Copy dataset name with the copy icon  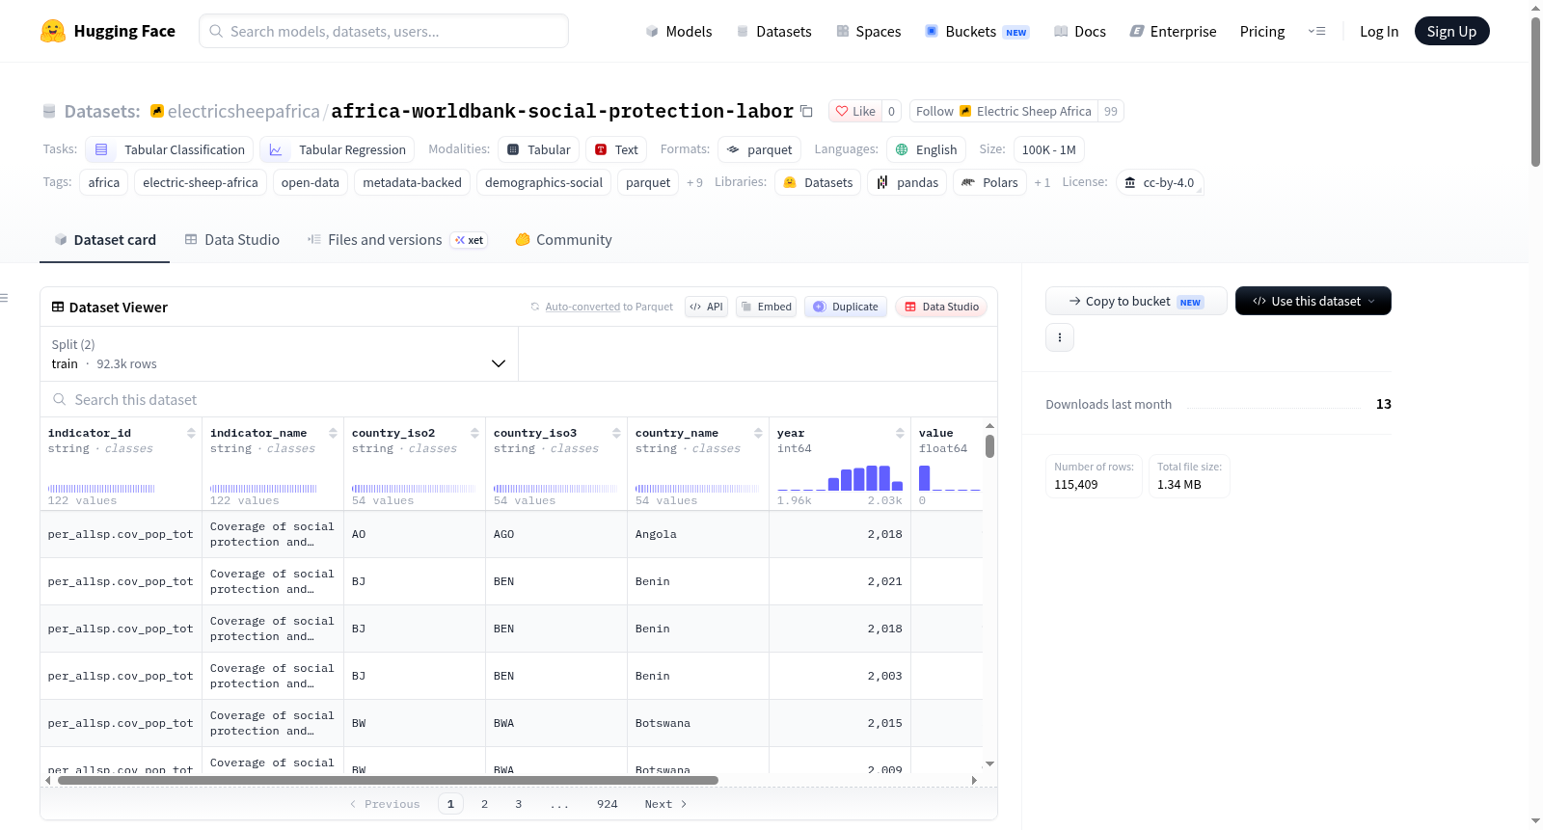[806, 111]
